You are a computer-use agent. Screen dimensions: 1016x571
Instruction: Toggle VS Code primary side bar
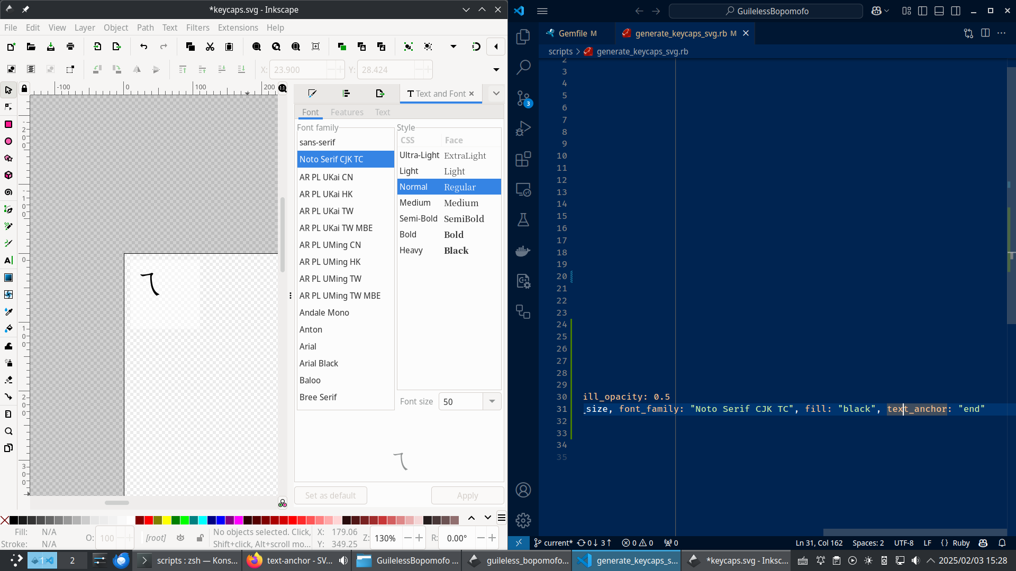(922, 11)
